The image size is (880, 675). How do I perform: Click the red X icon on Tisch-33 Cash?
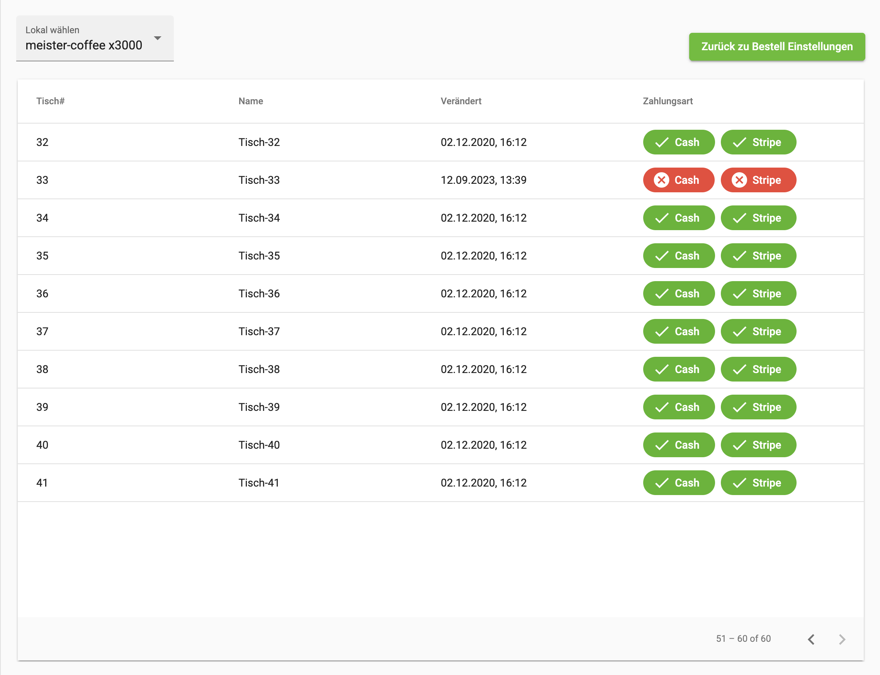pyautogui.click(x=661, y=180)
